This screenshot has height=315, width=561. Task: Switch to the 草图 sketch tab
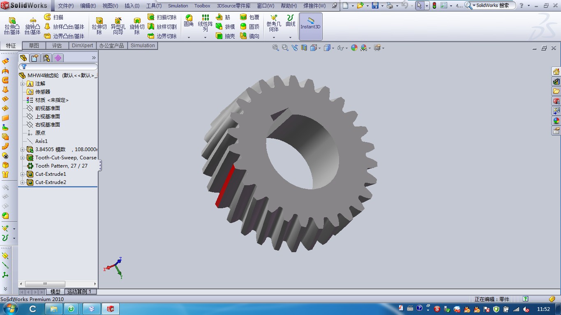pos(34,46)
